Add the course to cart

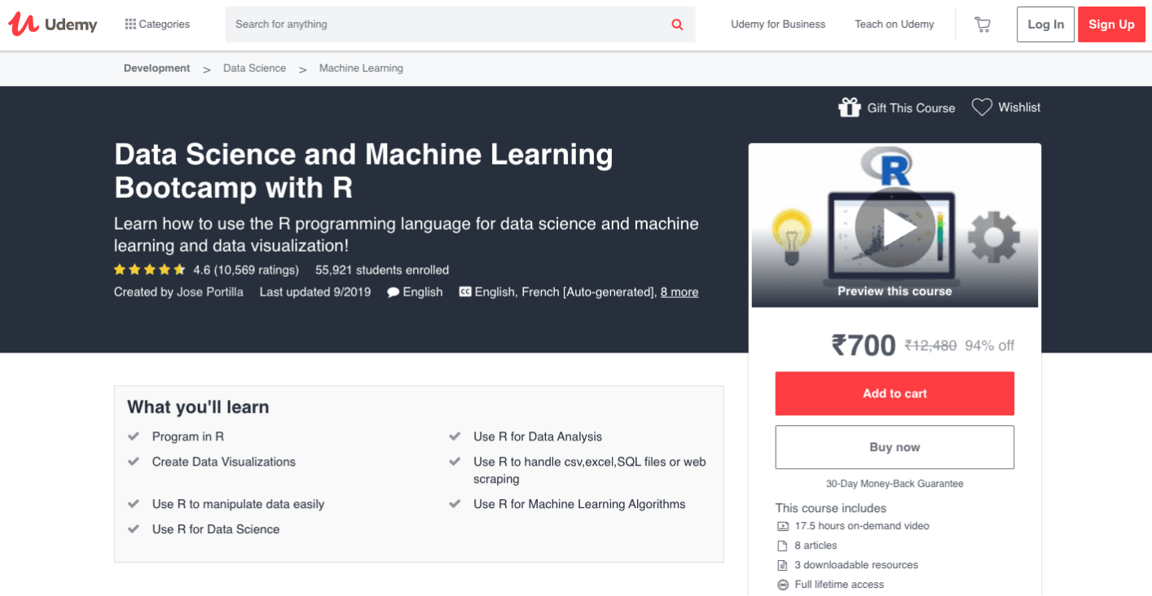(x=895, y=394)
